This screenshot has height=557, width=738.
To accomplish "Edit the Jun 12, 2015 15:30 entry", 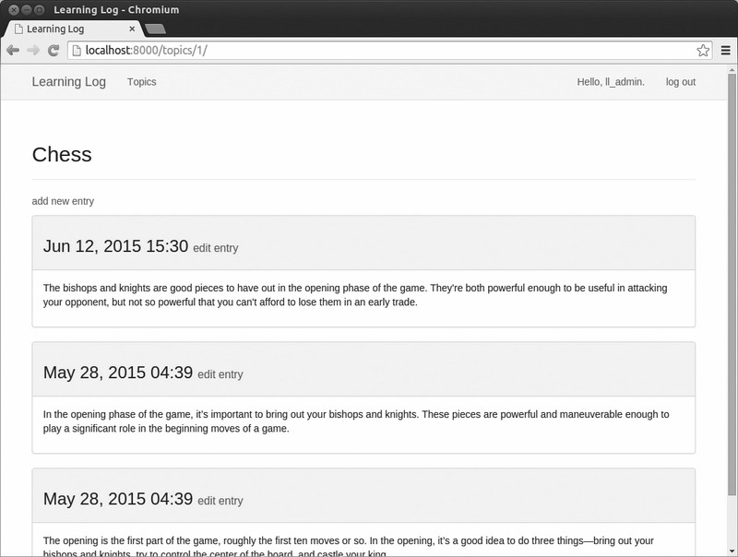I will pos(216,248).
